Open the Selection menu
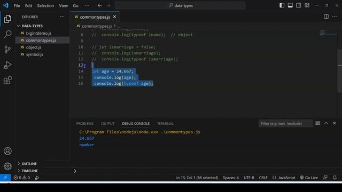The height and width of the screenshot is (192, 342). (45, 6)
